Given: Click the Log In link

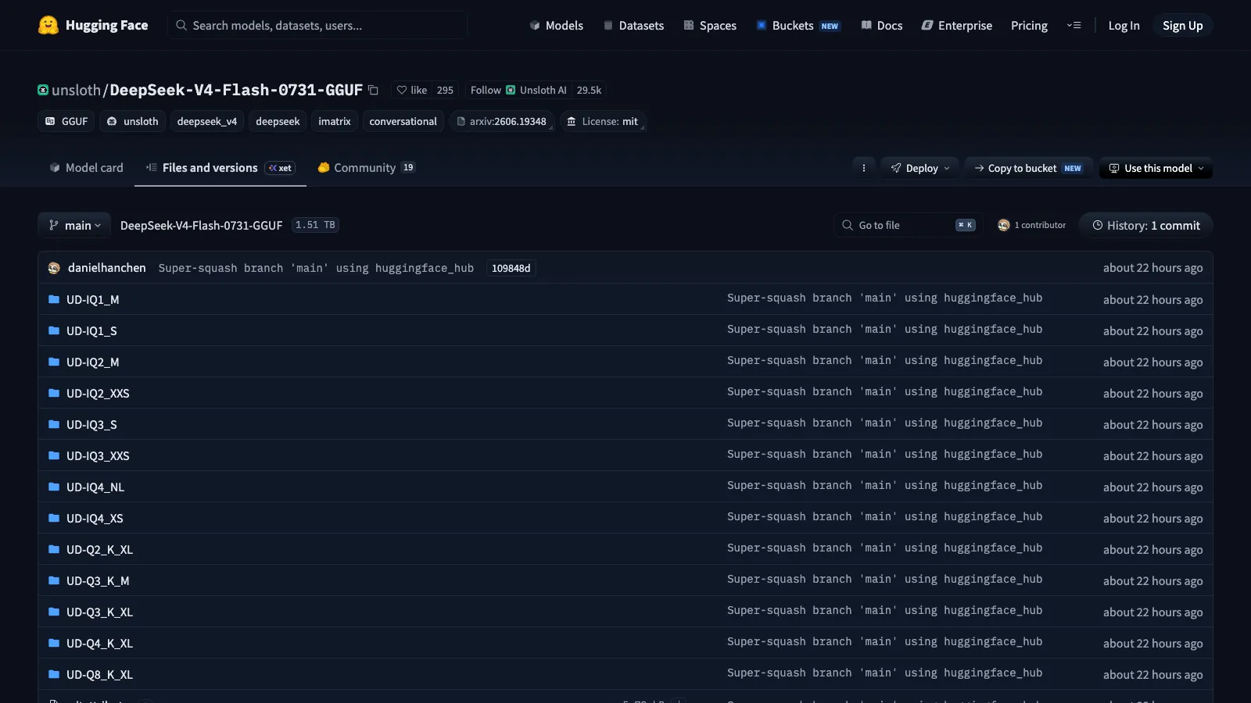Looking at the screenshot, I should [x=1124, y=25].
